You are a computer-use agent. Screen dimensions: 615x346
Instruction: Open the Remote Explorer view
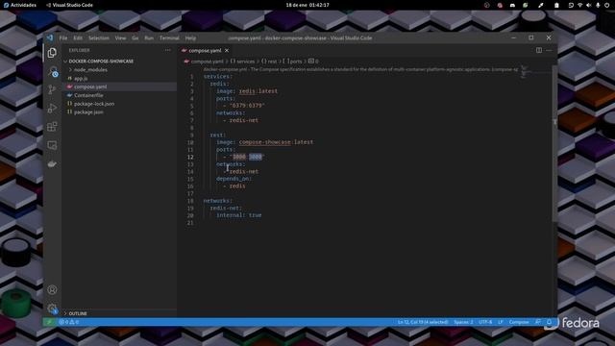point(52,145)
